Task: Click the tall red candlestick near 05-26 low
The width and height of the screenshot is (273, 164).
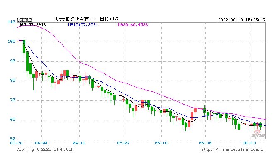Action: (192, 116)
